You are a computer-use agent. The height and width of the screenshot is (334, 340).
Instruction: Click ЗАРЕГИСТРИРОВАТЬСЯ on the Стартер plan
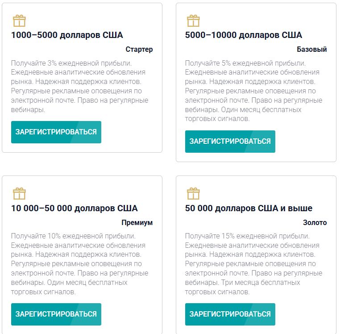[56, 132]
